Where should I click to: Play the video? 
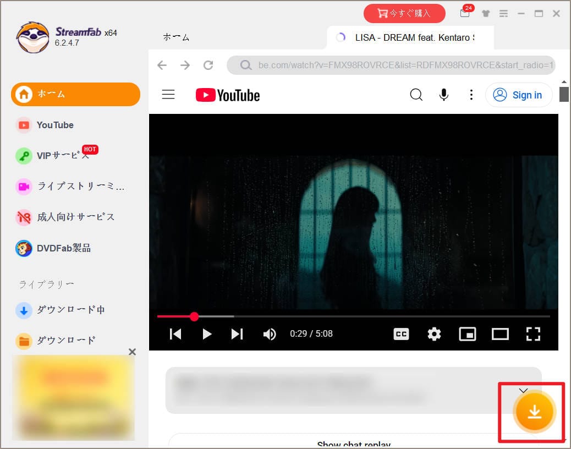207,334
